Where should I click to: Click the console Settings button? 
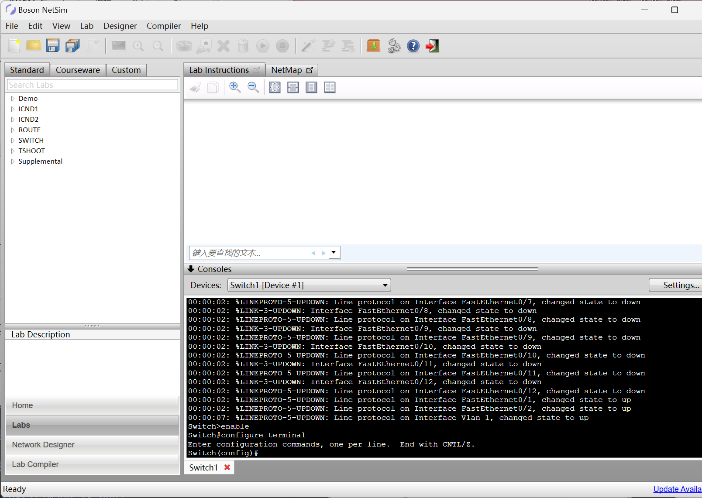click(676, 285)
